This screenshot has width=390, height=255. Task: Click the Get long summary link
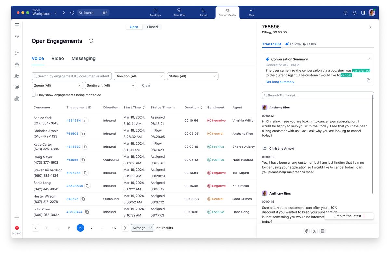click(x=279, y=82)
